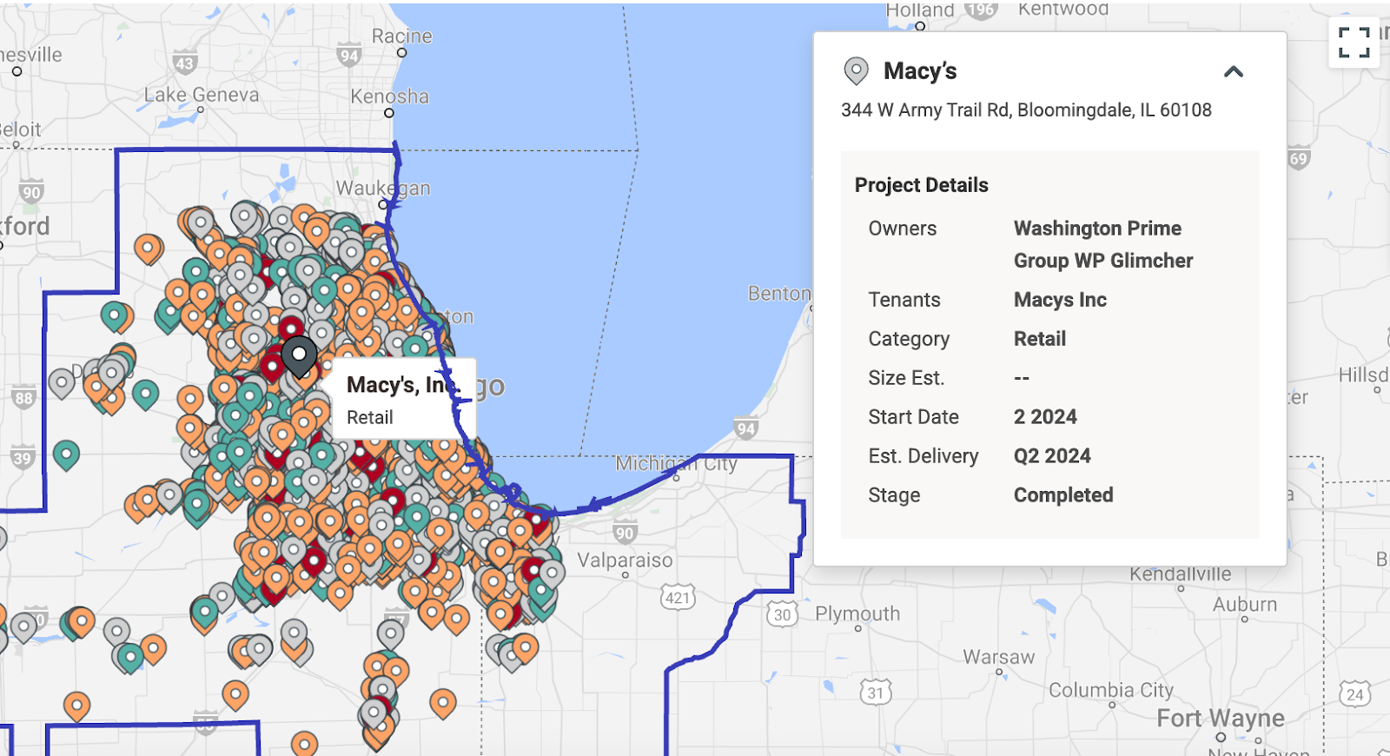Click Washington Prime Group WP Glimcher owner value
This screenshot has height=756, width=1390.
coord(1103,244)
